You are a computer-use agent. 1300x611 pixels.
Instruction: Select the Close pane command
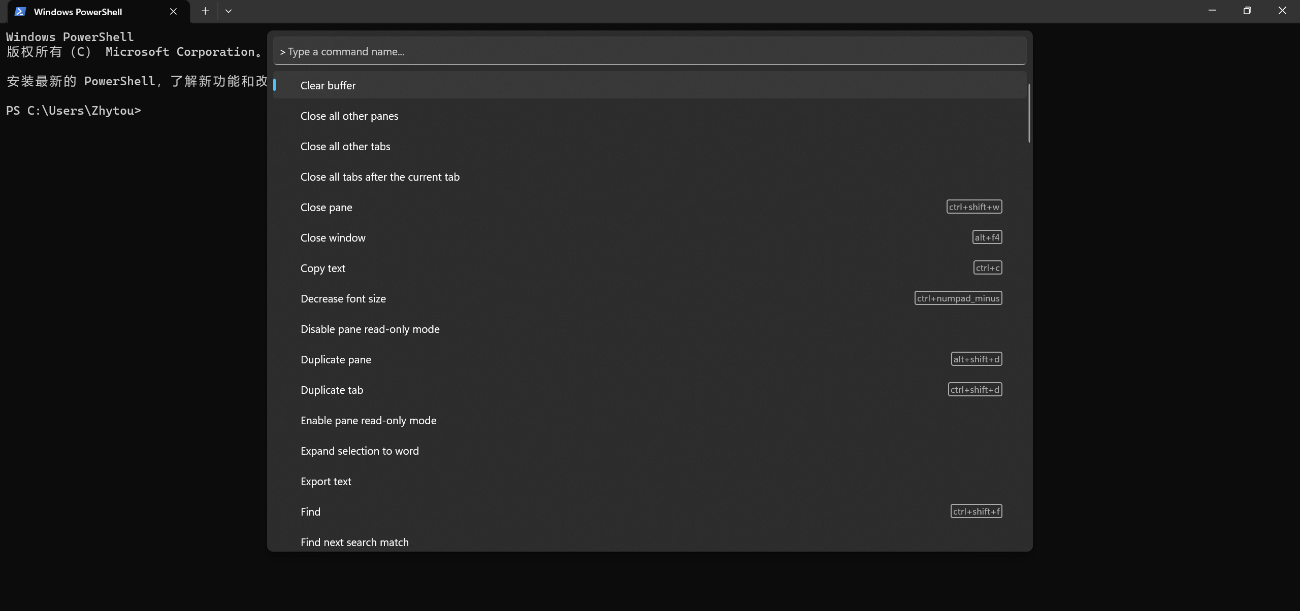(649, 207)
